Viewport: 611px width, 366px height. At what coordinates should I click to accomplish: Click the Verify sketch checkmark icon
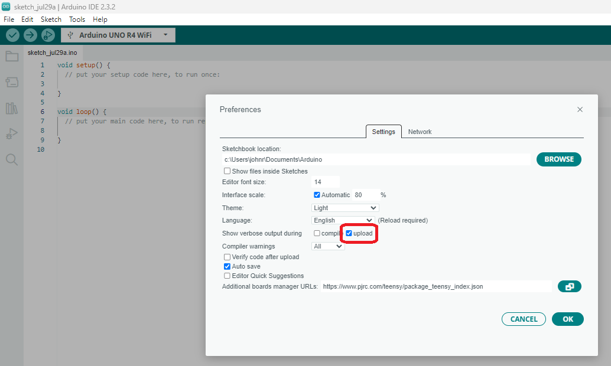click(12, 35)
